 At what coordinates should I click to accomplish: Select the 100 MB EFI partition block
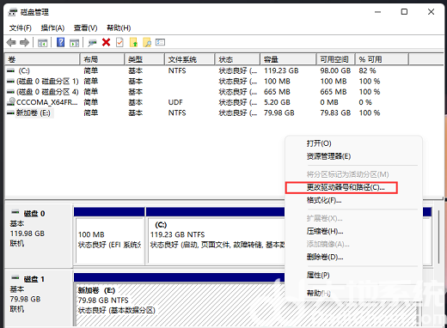(x=109, y=240)
